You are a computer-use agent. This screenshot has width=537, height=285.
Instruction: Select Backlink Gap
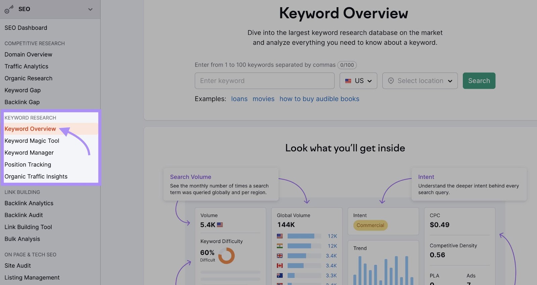(x=22, y=102)
